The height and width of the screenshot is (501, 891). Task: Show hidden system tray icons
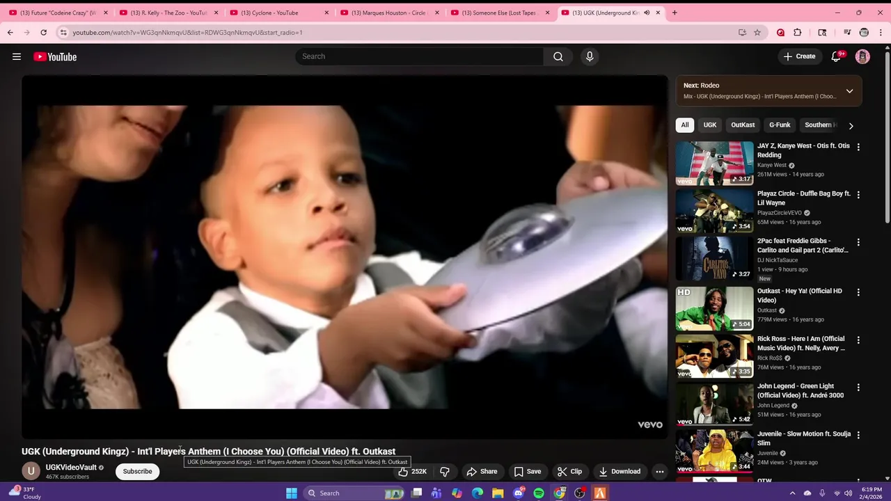[x=793, y=493]
